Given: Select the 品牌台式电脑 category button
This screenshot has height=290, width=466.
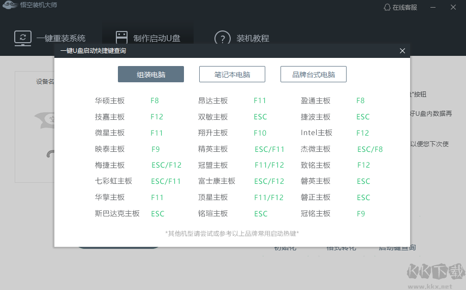Looking at the screenshot, I should tap(314, 74).
